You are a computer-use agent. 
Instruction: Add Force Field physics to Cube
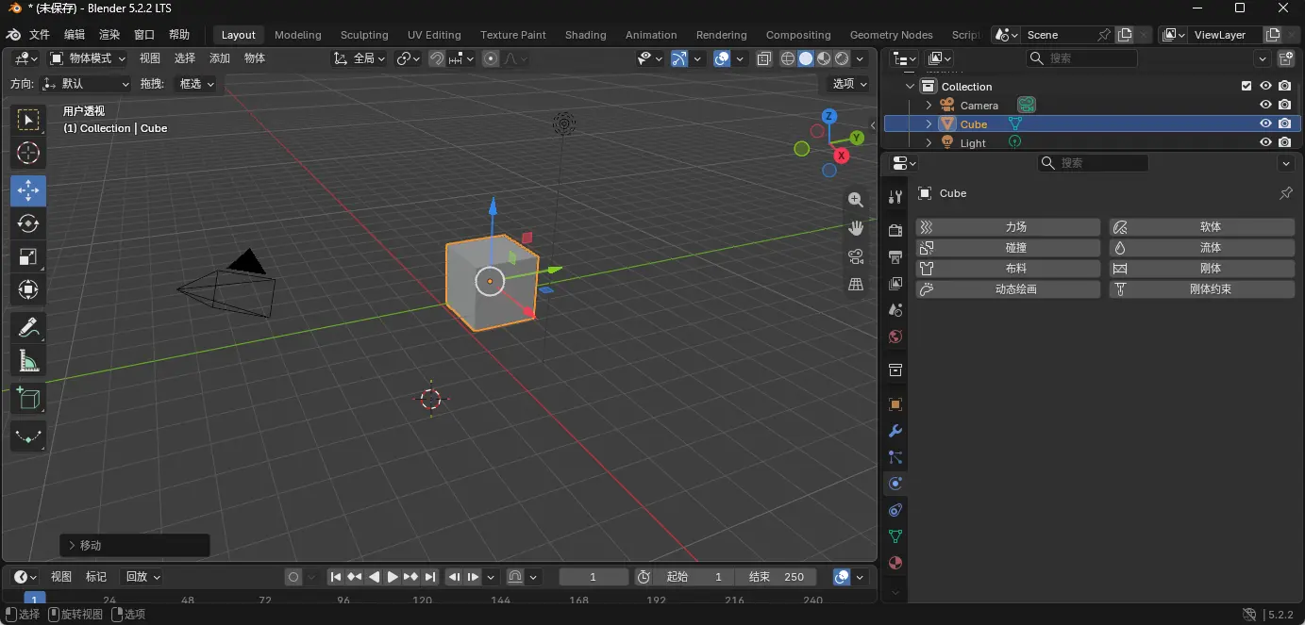coord(1008,227)
